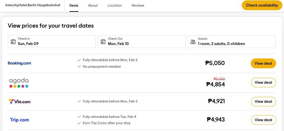The width and height of the screenshot is (284, 131).
Task: Click 'View prices for your travel dates' heading
Action: 51,26
